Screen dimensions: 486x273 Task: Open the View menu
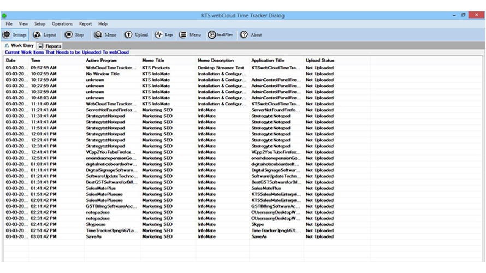[23, 24]
